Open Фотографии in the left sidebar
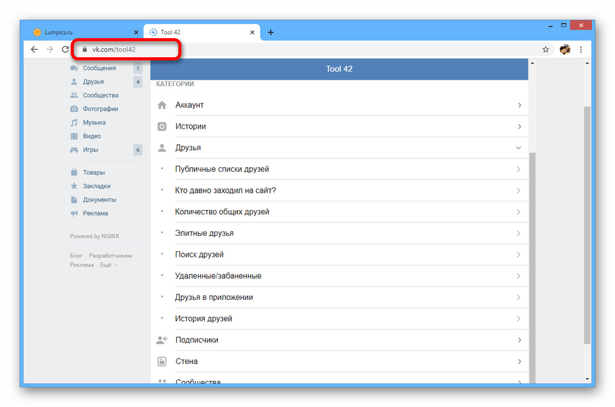 point(100,109)
